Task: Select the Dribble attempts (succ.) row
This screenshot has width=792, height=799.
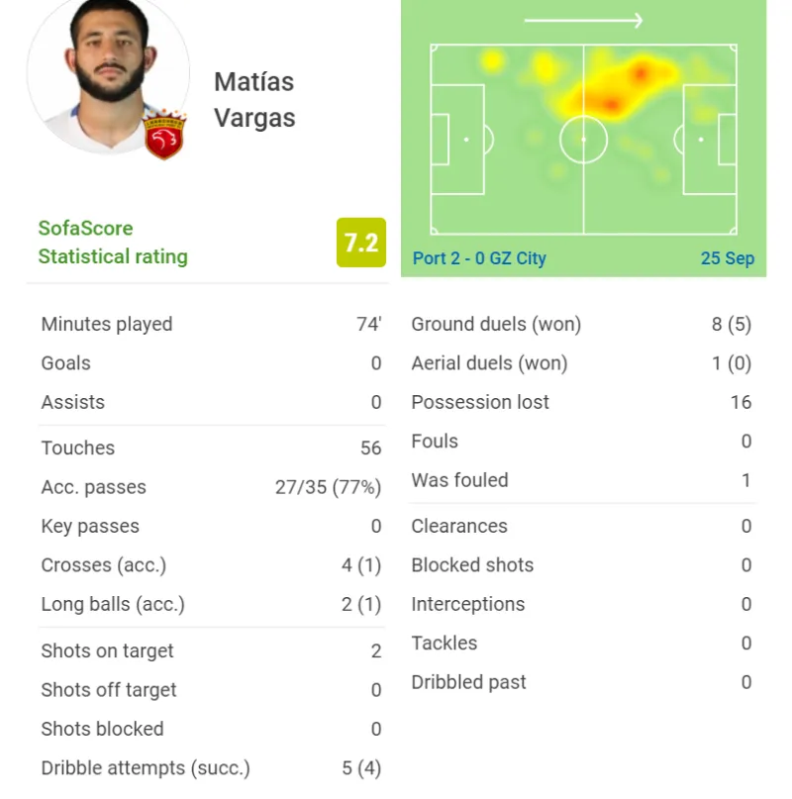Action: (x=211, y=767)
